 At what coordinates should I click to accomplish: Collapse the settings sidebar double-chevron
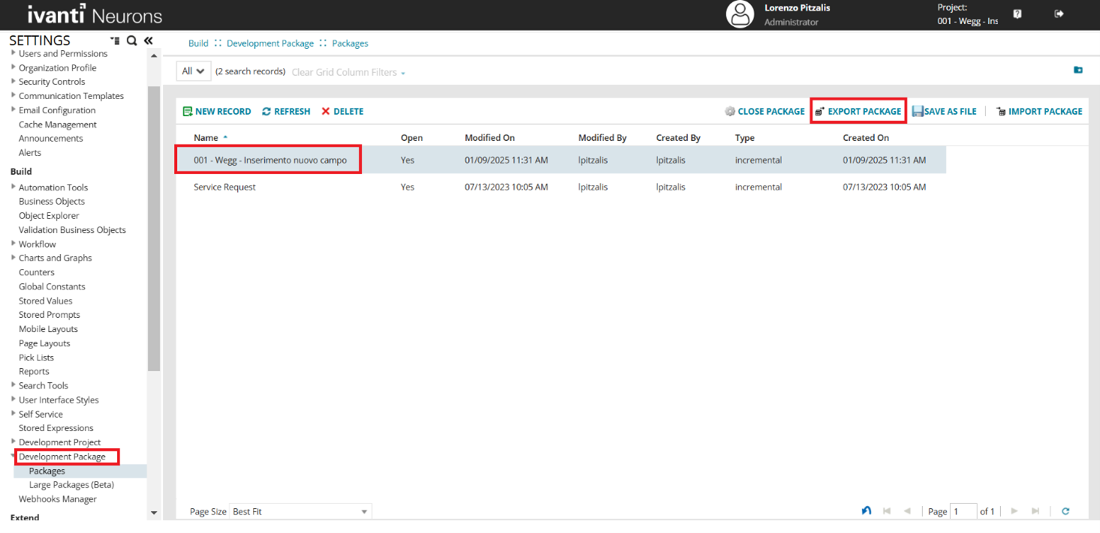point(149,40)
